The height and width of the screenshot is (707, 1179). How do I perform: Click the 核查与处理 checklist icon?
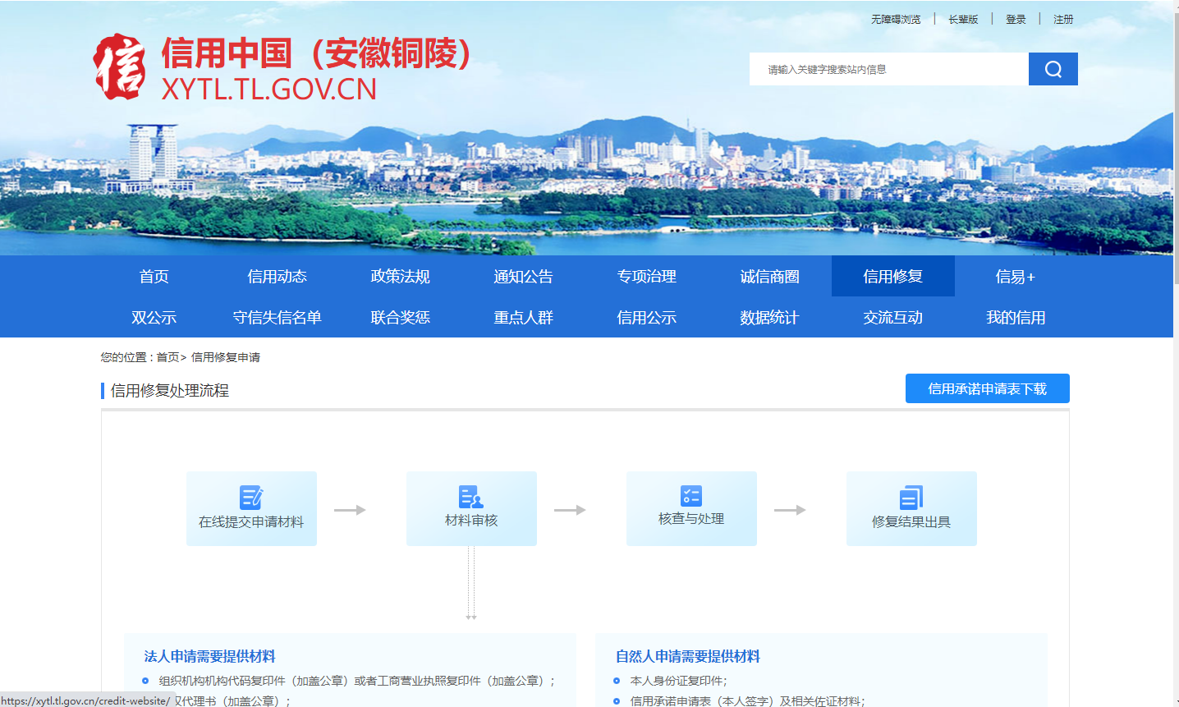(x=691, y=495)
